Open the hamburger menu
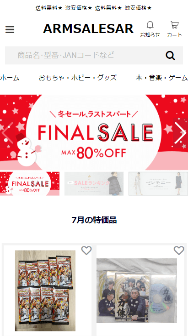188x336 pixels. click(x=10, y=29)
